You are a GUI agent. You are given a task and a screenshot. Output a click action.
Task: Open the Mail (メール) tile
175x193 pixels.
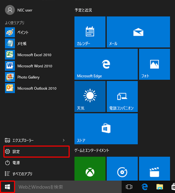click(138, 32)
